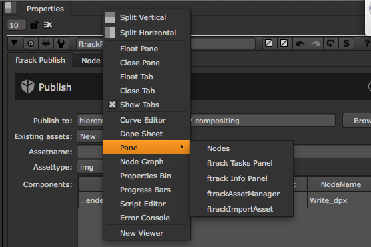This screenshot has height=247, width=371.
Task: Click the node input-connection icon next to the target icon
Action: point(46,43)
